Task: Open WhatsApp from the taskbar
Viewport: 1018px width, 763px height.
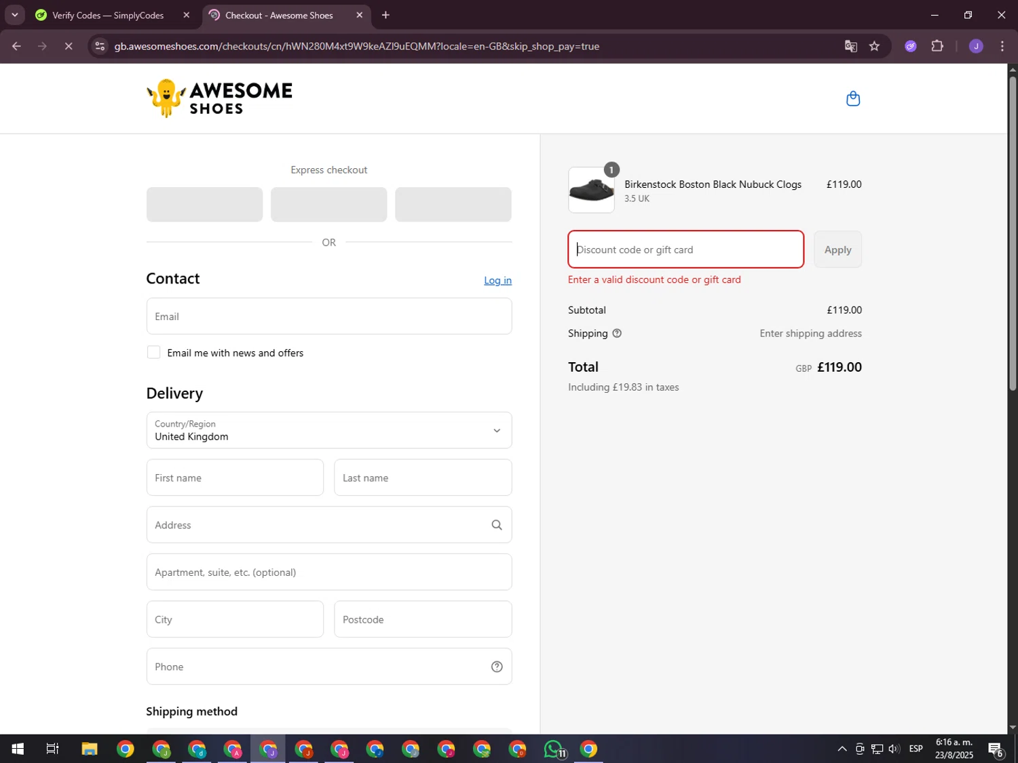Action: coord(554,749)
